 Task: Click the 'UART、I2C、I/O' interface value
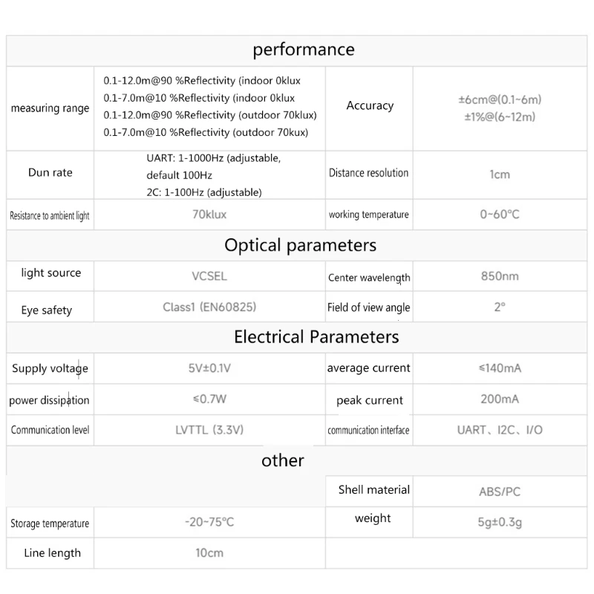[500, 430]
